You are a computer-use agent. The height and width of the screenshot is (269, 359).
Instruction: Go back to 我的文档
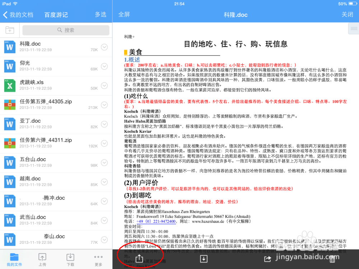click(18, 15)
